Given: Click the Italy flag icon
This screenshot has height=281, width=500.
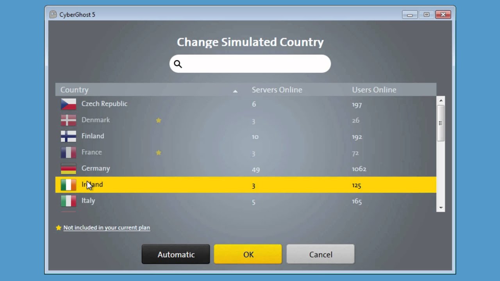Looking at the screenshot, I should pyautogui.click(x=68, y=201).
